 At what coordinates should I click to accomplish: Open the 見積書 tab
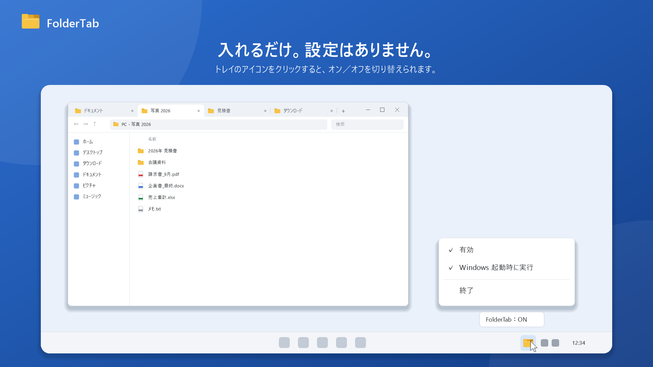pyautogui.click(x=237, y=111)
